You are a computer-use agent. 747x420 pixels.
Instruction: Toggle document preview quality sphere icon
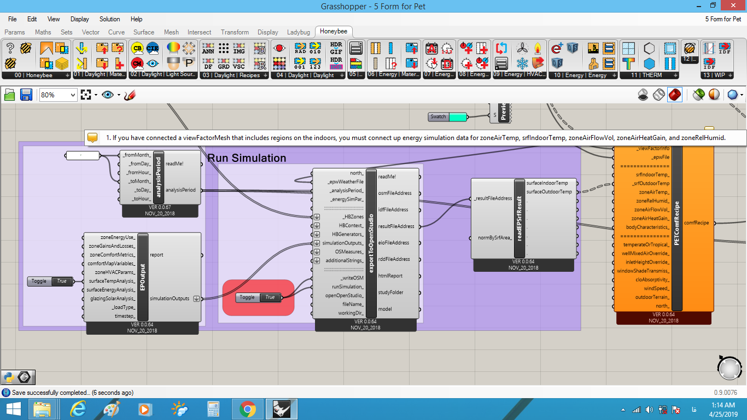pos(714,95)
